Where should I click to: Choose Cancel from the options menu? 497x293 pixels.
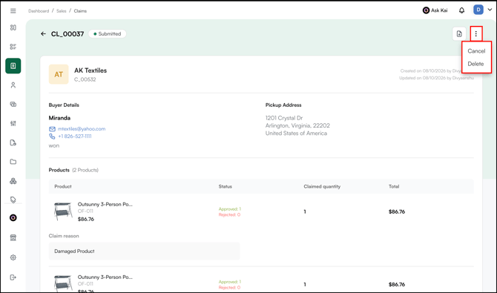click(x=476, y=51)
